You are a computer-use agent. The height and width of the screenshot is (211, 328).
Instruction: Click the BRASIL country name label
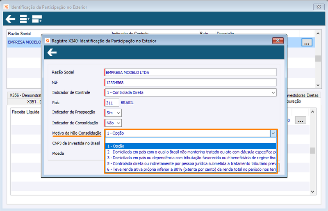point(127,103)
